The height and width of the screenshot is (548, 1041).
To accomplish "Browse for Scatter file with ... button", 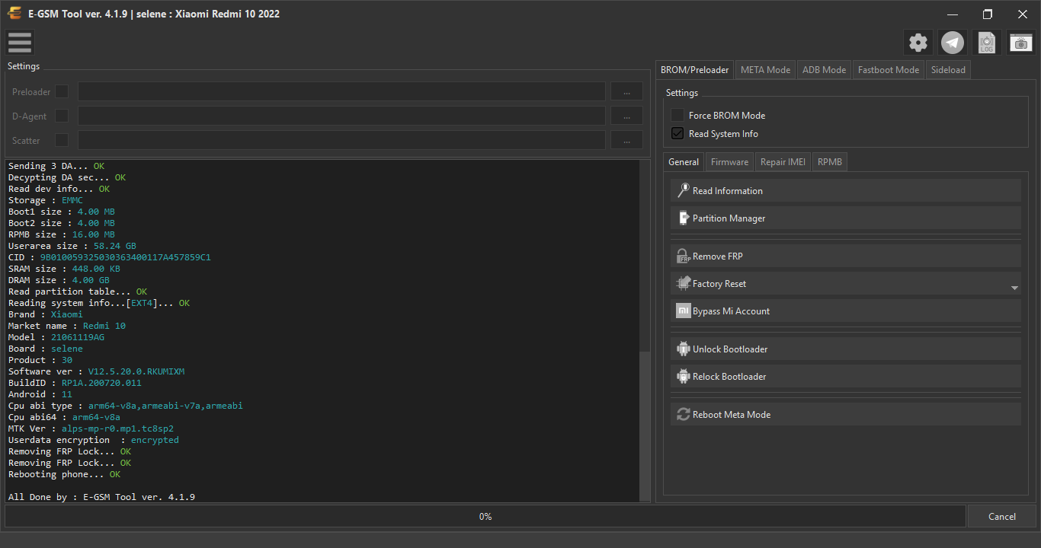I will click(626, 140).
